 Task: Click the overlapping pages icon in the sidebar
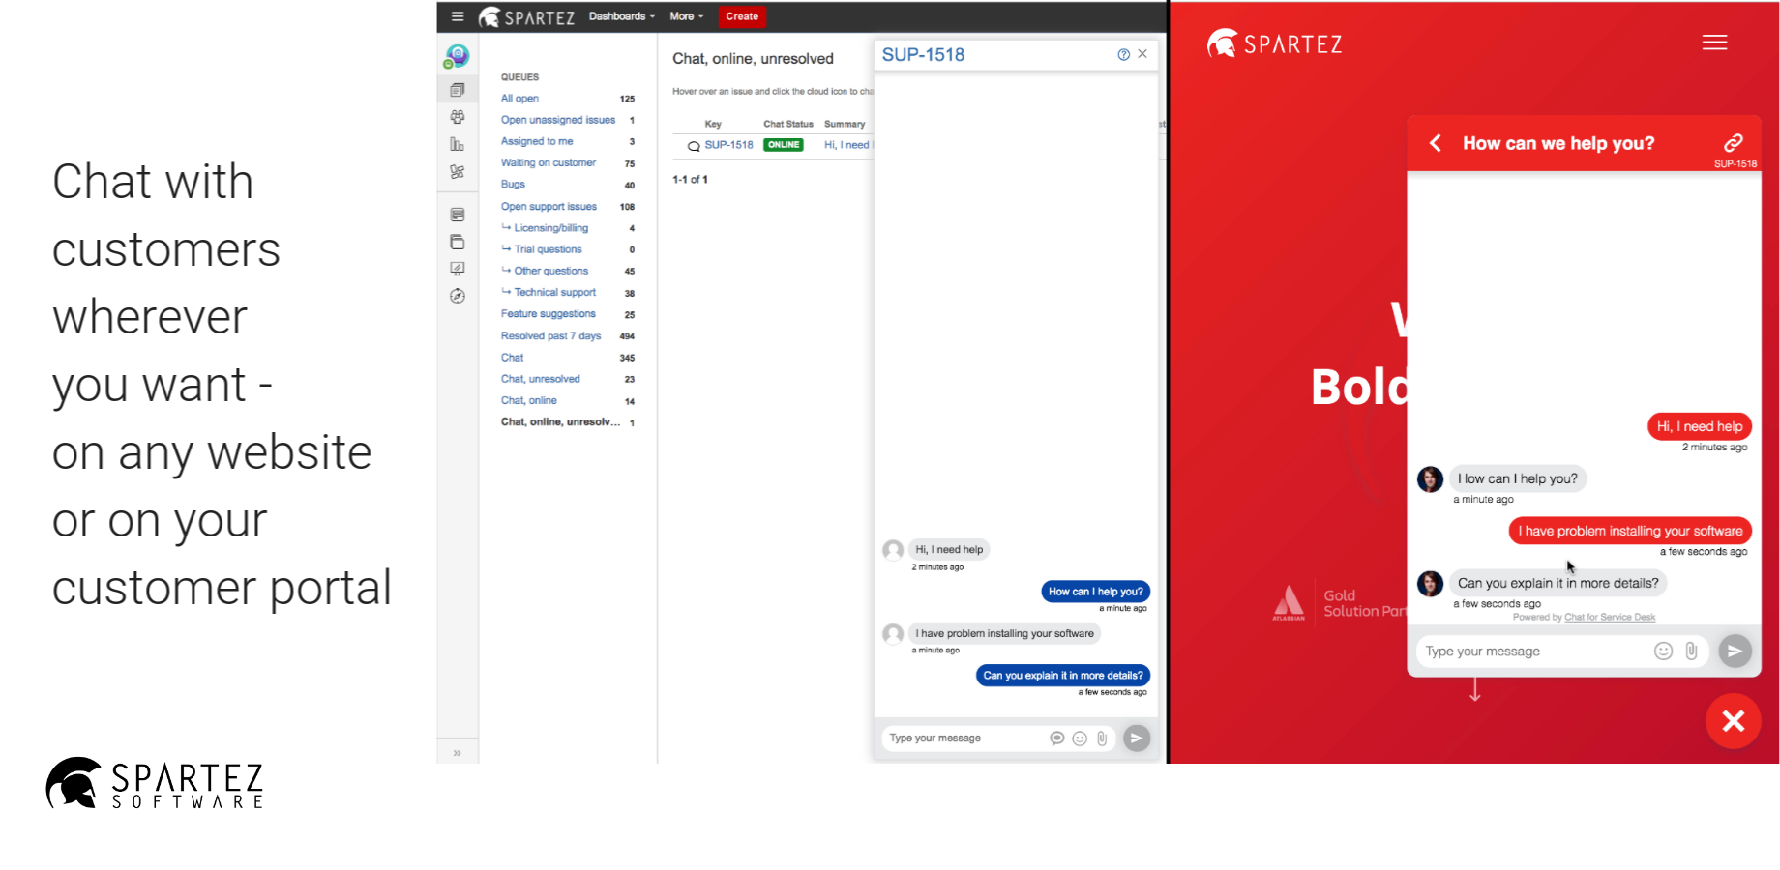coord(458,242)
